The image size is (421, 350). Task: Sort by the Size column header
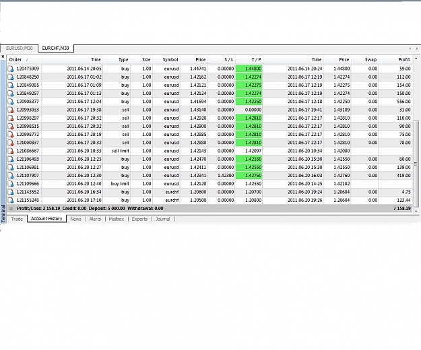pos(141,60)
